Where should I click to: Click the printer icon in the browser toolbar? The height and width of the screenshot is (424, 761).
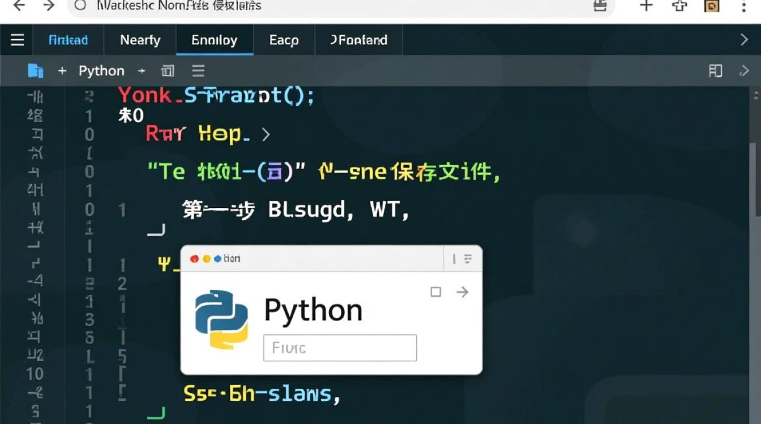coord(600,7)
